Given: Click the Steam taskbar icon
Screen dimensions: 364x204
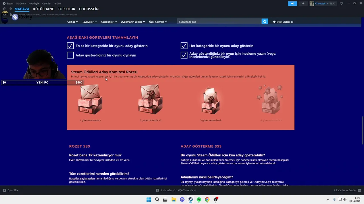Looking at the screenshot, I should [191, 199].
